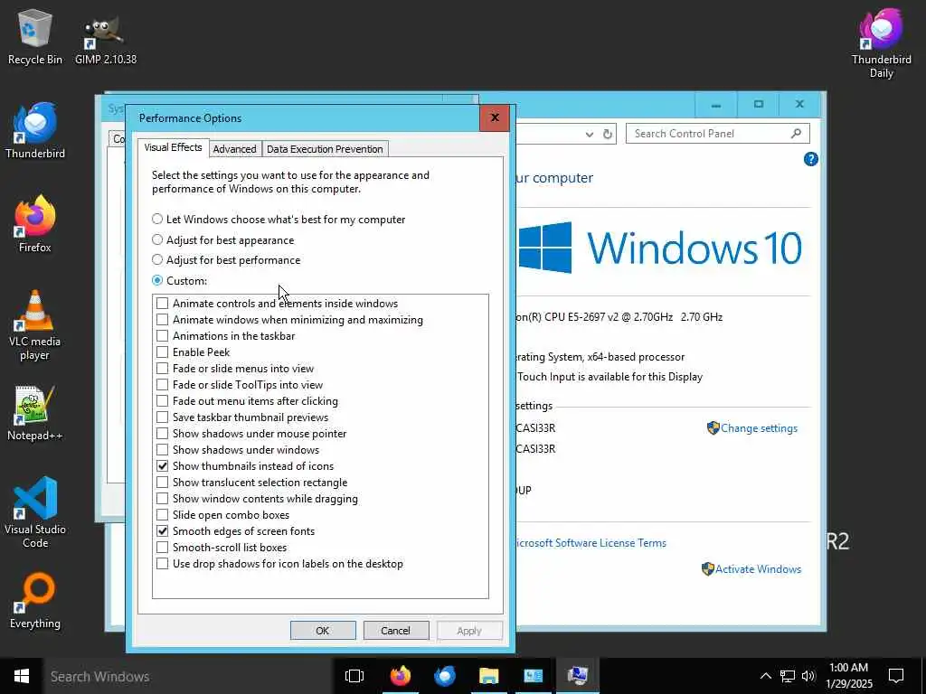Enable Animate windows when minimizing and maximizing
Image resolution: width=926 pixels, height=694 pixels.
click(163, 320)
